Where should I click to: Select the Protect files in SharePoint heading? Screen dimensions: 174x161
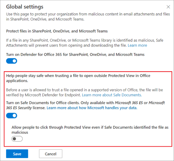(57, 31)
